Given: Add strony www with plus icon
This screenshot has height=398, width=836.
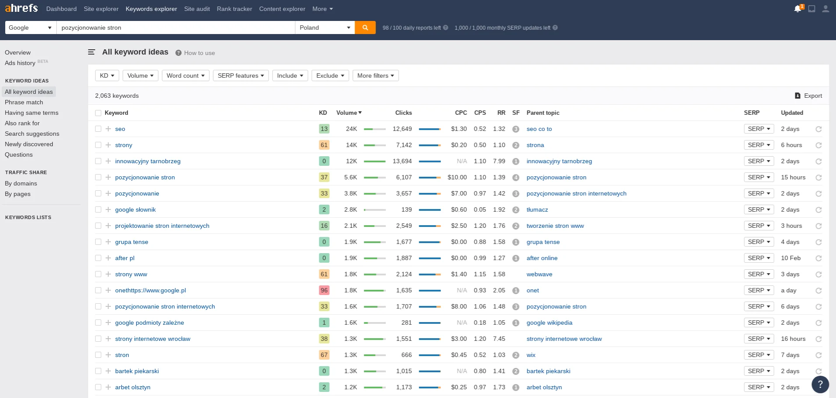Looking at the screenshot, I should [108, 274].
